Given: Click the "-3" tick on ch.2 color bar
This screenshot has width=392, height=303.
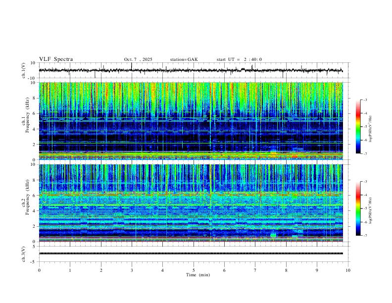Looking at the screenshot, I should click(365, 182).
